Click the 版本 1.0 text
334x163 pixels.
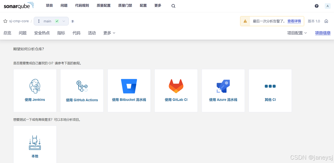[314, 21]
